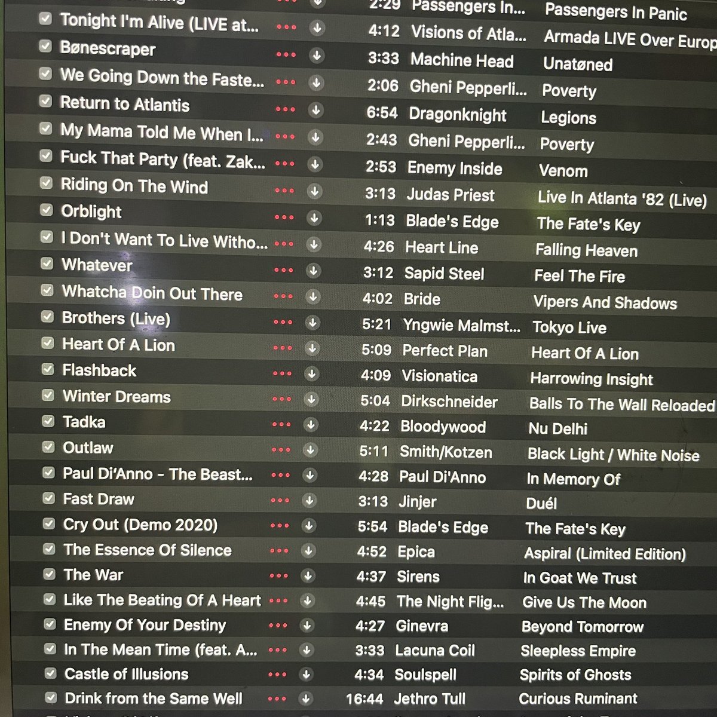Download the song Return to Atlantis
The height and width of the screenshot is (717, 717).
pyautogui.click(x=315, y=110)
